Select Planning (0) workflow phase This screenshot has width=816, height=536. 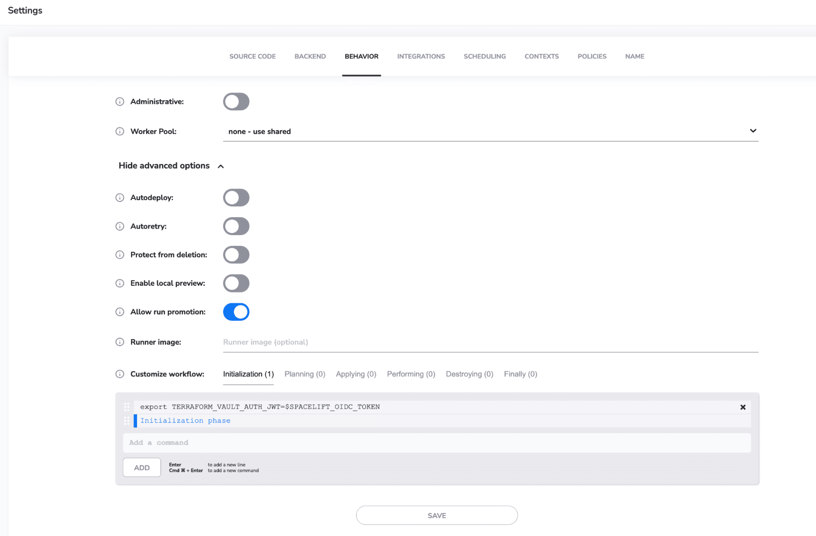pyautogui.click(x=305, y=374)
